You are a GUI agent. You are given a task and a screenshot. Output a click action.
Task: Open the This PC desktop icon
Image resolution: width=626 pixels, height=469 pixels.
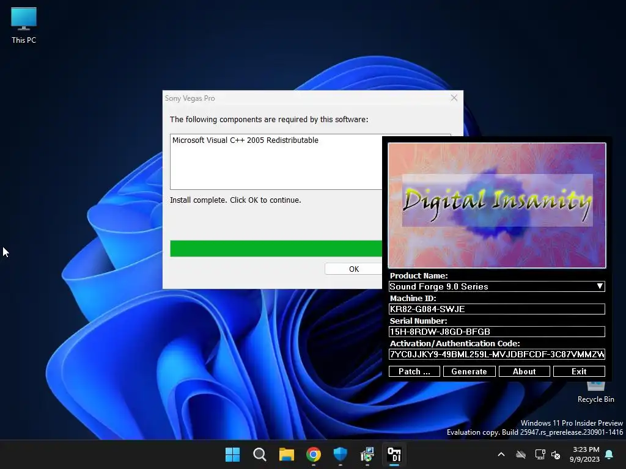pyautogui.click(x=24, y=25)
